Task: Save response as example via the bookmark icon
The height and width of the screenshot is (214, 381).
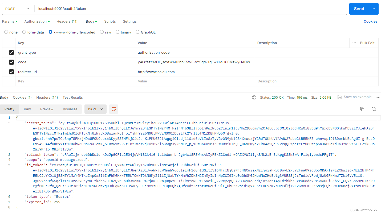Action: pyautogui.click(x=340, y=97)
